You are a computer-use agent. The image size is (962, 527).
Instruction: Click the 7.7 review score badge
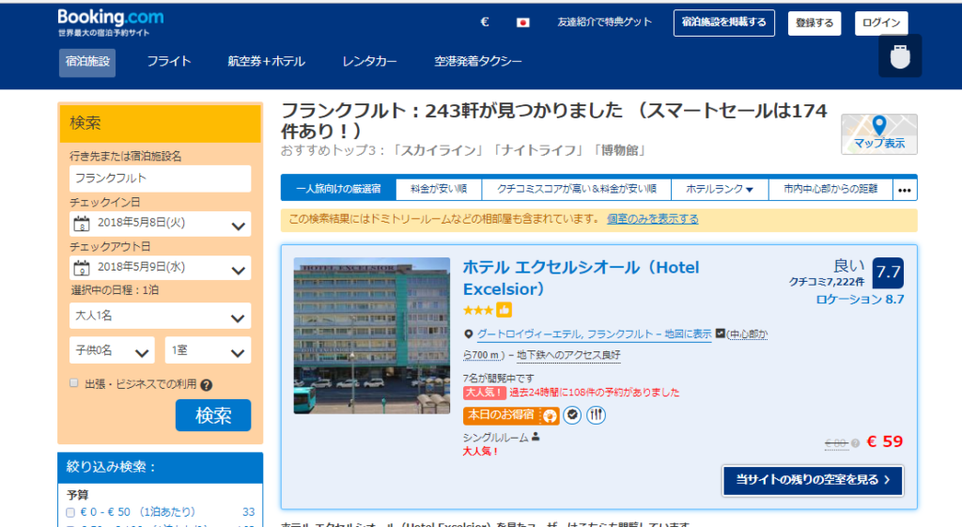click(888, 272)
